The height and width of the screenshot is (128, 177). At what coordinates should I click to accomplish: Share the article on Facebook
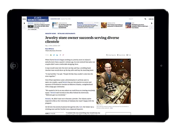60,55
